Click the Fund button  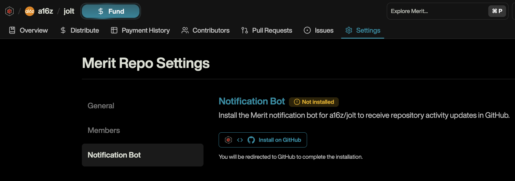point(110,11)
